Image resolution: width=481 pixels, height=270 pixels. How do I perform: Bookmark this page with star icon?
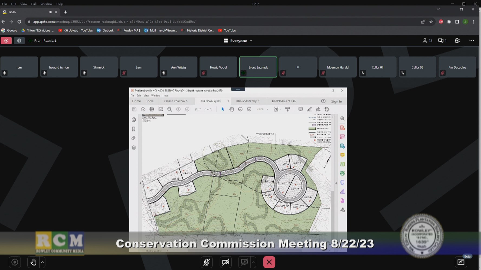431,22
